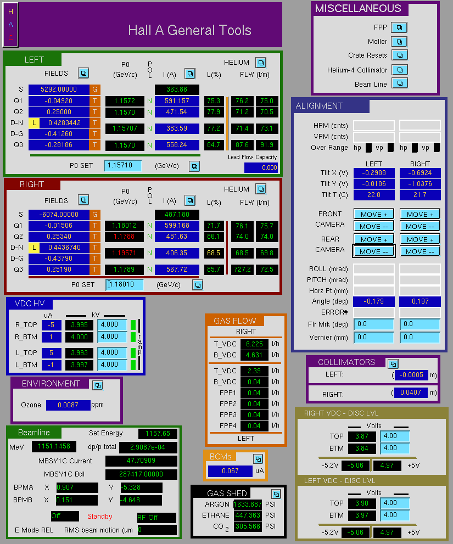This screenshot has height=544, width=453.
Task: Click LEFT arm S field 5292.00000
Action: tap(59, 89)
